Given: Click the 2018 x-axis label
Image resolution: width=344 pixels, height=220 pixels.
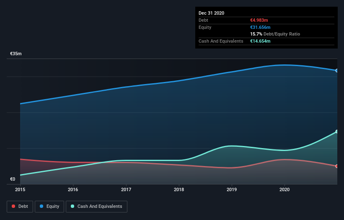Looking at the screenshot, I should click(x=179, y=189).
